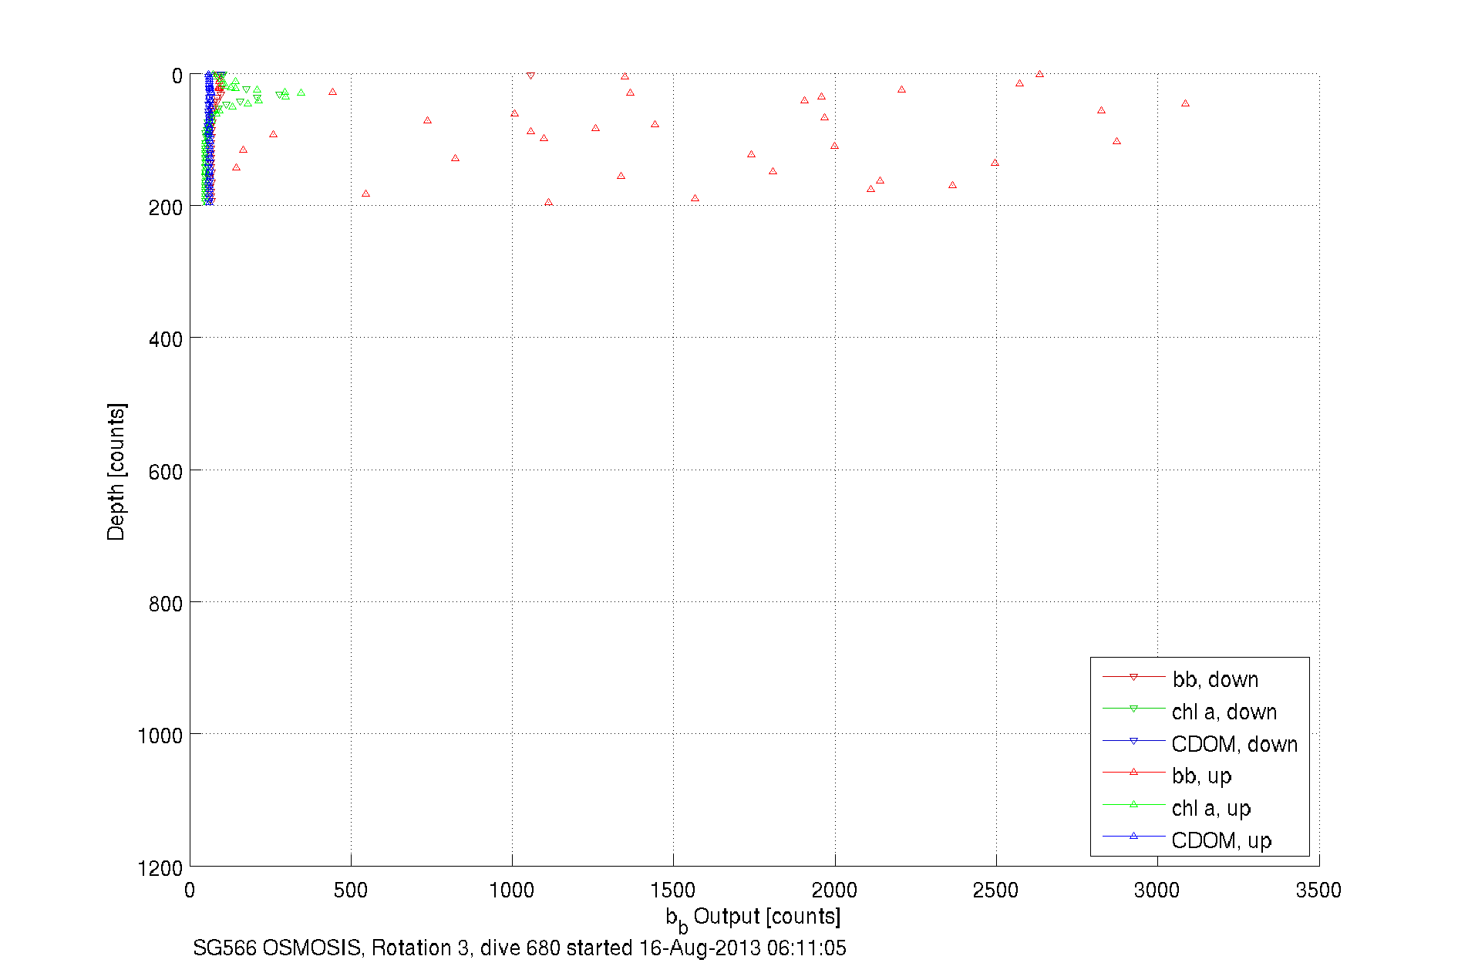Click y-axis tick label 600
The width and height of the screenshot is (1458, 973).
166,472
